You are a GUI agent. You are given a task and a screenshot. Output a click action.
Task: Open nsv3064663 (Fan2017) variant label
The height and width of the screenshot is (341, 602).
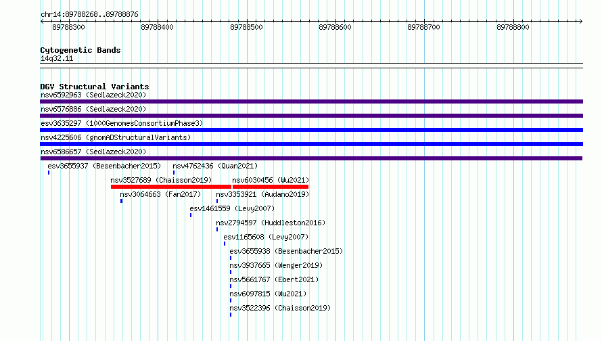(160, 194)
